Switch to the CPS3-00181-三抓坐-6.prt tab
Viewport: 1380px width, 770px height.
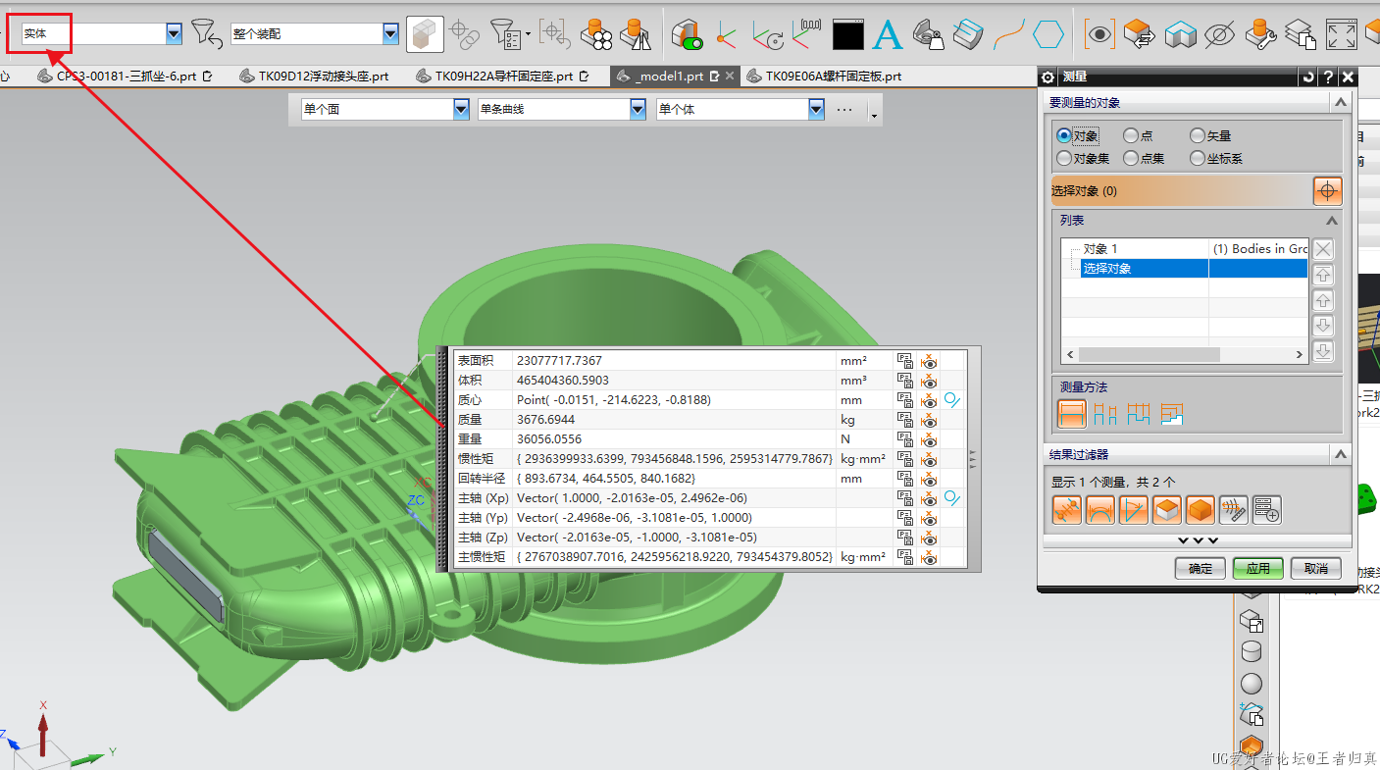(125, 76)
